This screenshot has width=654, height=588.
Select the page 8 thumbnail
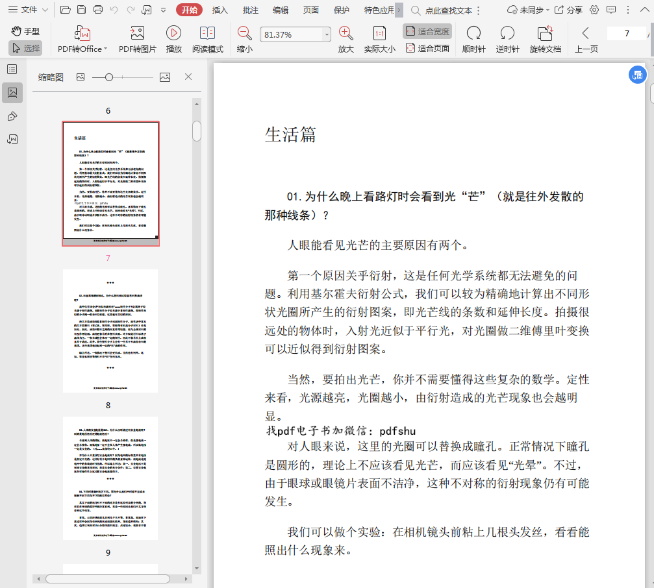[110, 331]
